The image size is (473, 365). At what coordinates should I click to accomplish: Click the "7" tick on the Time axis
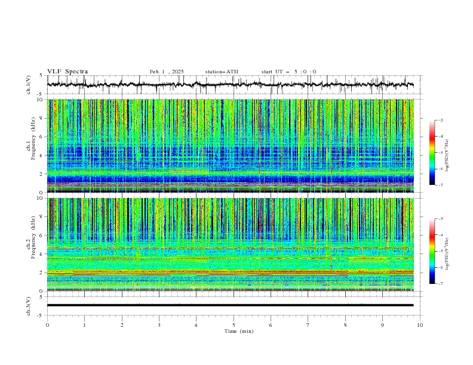(x=308, y=325)
